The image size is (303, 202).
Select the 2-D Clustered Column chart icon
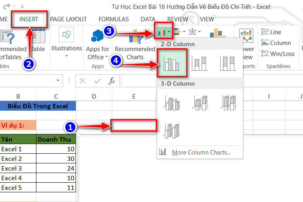click(172, 63)
